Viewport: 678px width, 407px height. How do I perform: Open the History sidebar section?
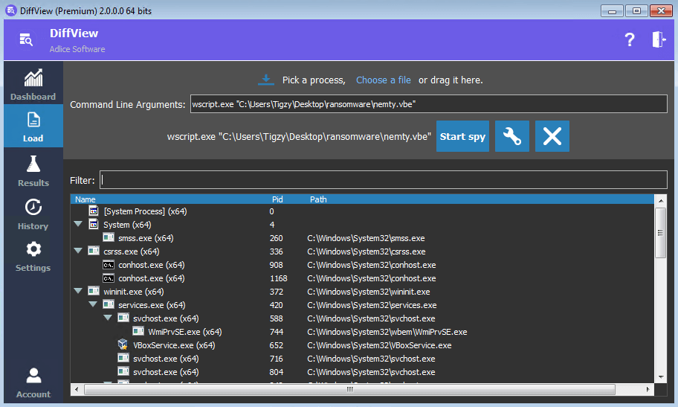tap(33, 214)
